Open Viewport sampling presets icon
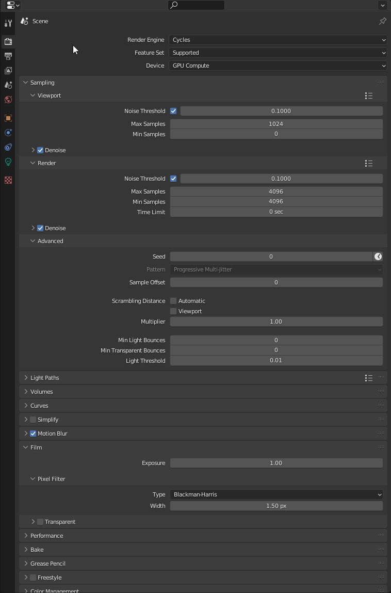The width and height of the screenshot is (391, 593). 369,95
